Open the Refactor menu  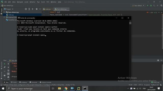point(33,2)
